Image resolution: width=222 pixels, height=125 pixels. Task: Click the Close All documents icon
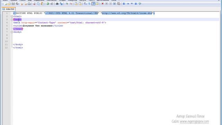[x=25, y=4]
